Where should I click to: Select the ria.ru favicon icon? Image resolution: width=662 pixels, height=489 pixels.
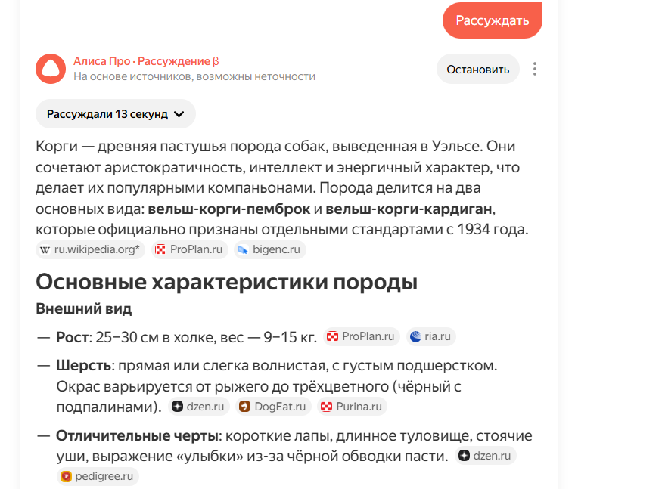415,336
